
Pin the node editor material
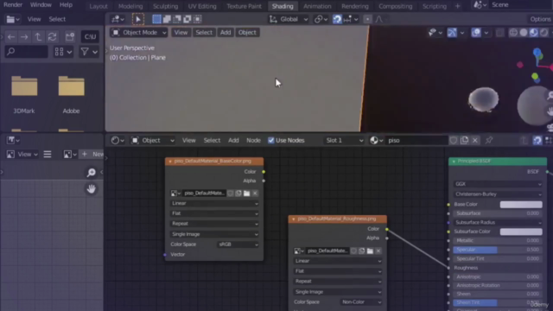[489, 140]
